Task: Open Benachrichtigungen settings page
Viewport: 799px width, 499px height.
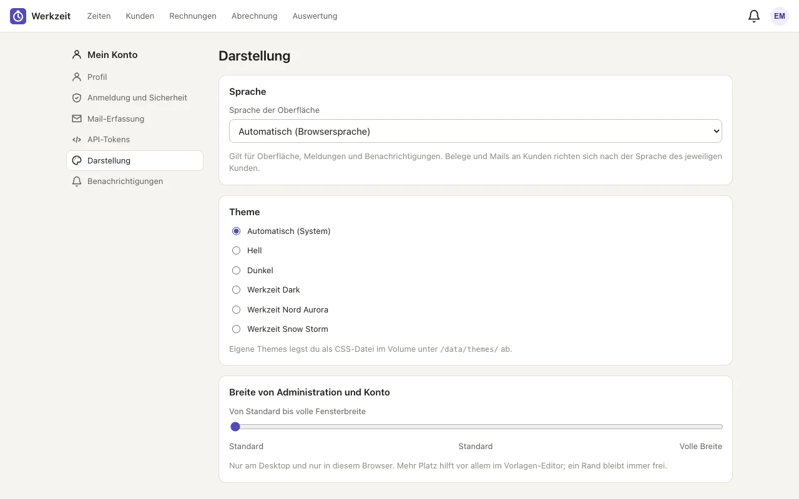Action: click(135, 182)
